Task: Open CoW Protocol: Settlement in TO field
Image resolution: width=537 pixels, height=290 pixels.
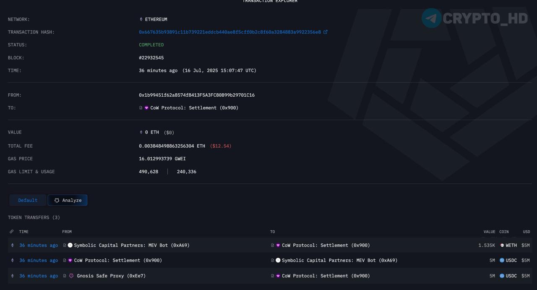Action: [194, 108]
